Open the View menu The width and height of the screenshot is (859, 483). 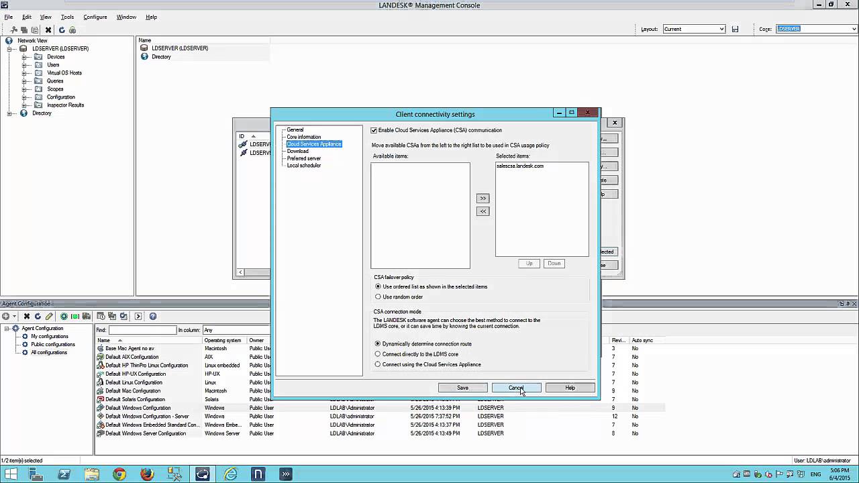[x=46, y=17]
